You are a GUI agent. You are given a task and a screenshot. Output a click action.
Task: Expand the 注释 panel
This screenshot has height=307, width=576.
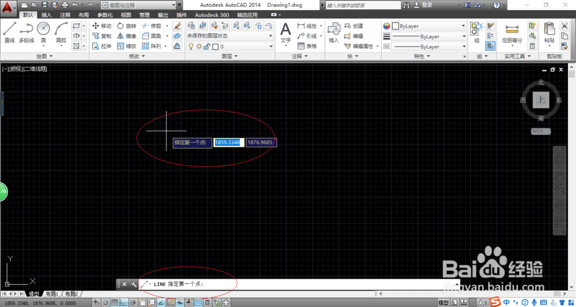(x=300, y=56)
